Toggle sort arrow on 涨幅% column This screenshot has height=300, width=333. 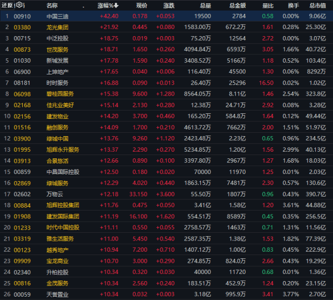click(117, 6)
